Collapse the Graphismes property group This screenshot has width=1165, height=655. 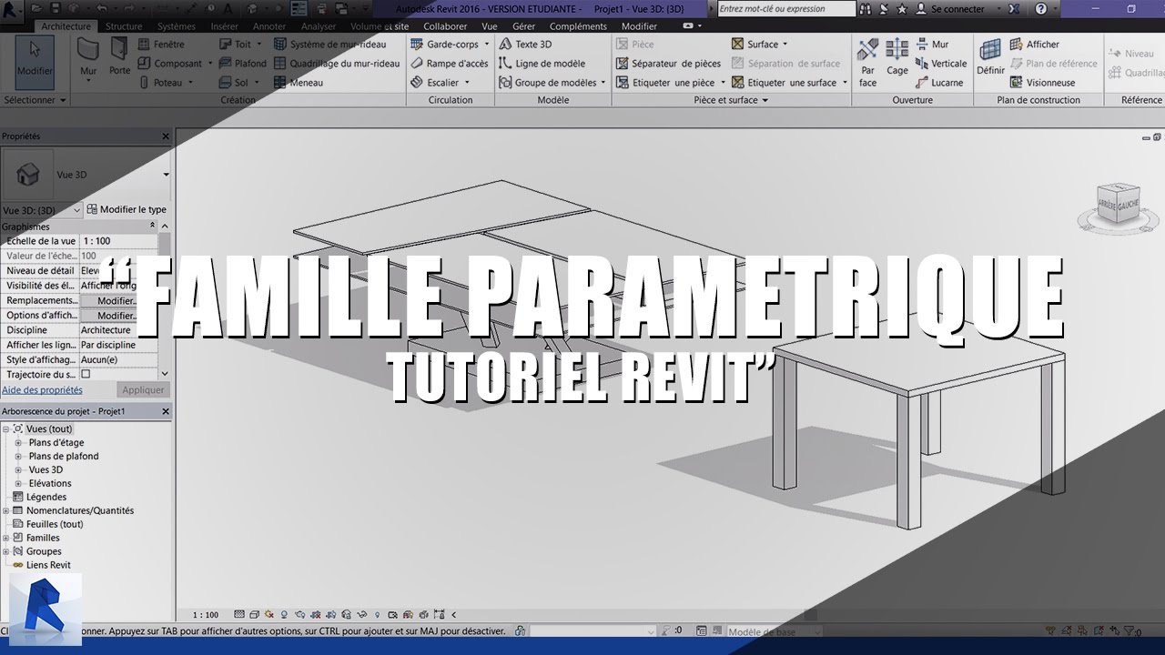(152, 227)
